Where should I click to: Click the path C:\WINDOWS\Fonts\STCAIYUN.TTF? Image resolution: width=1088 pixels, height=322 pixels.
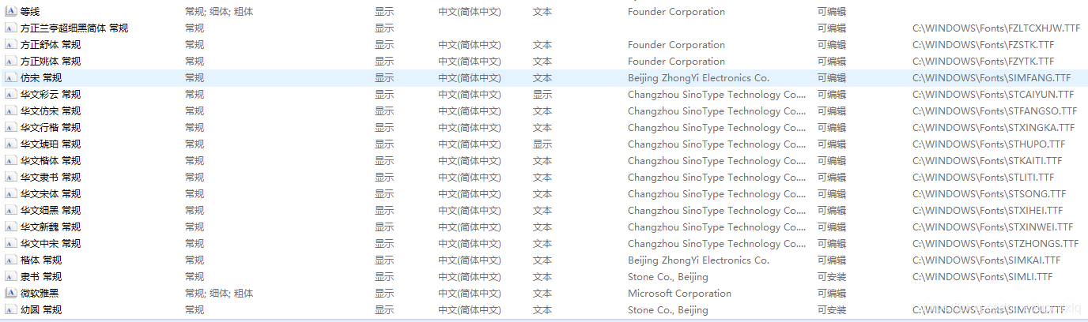pos(993,95)
